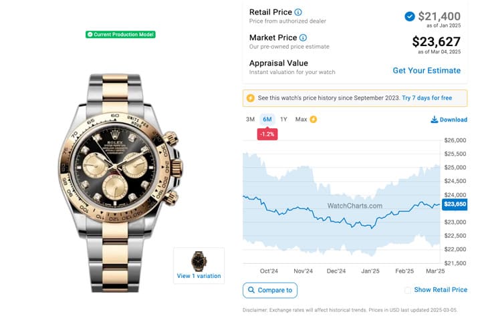Viewport: 488px width, 322px height.
Task: Click the premium badge next to Max
Action: pos(313,120)
